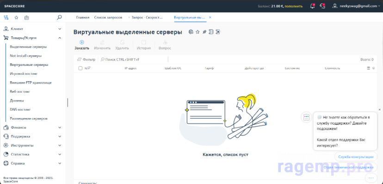Expand the Справка section chevron
Image resolution: width=383 pixels, height=184 pixels.
click(60, 164)
